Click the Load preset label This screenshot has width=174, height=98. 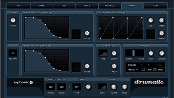tap(149, 70)
